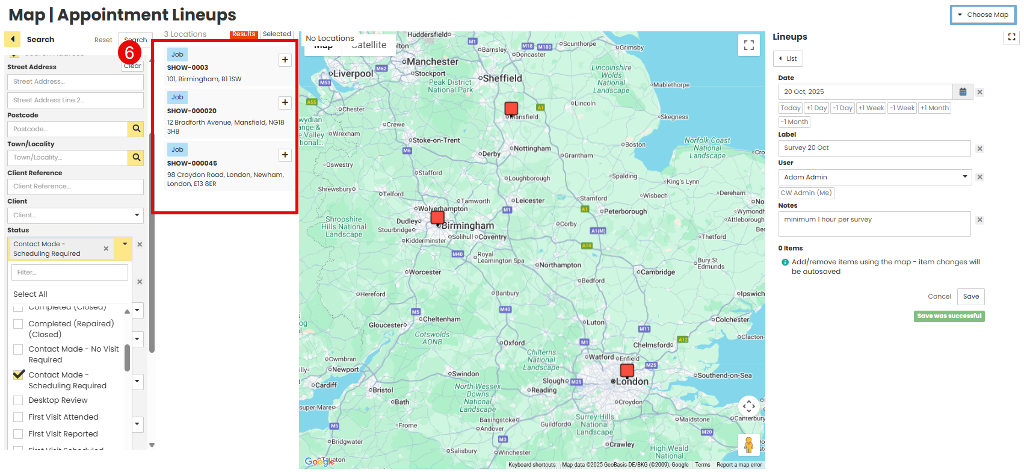Toggle fullscreen view of the map
Viewport: 1024px width, 472px height.
click(749, 45)
